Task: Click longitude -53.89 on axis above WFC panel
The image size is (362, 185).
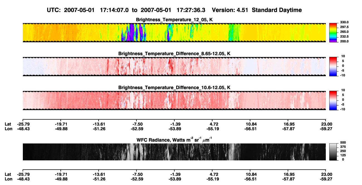Action: (175, 128)
